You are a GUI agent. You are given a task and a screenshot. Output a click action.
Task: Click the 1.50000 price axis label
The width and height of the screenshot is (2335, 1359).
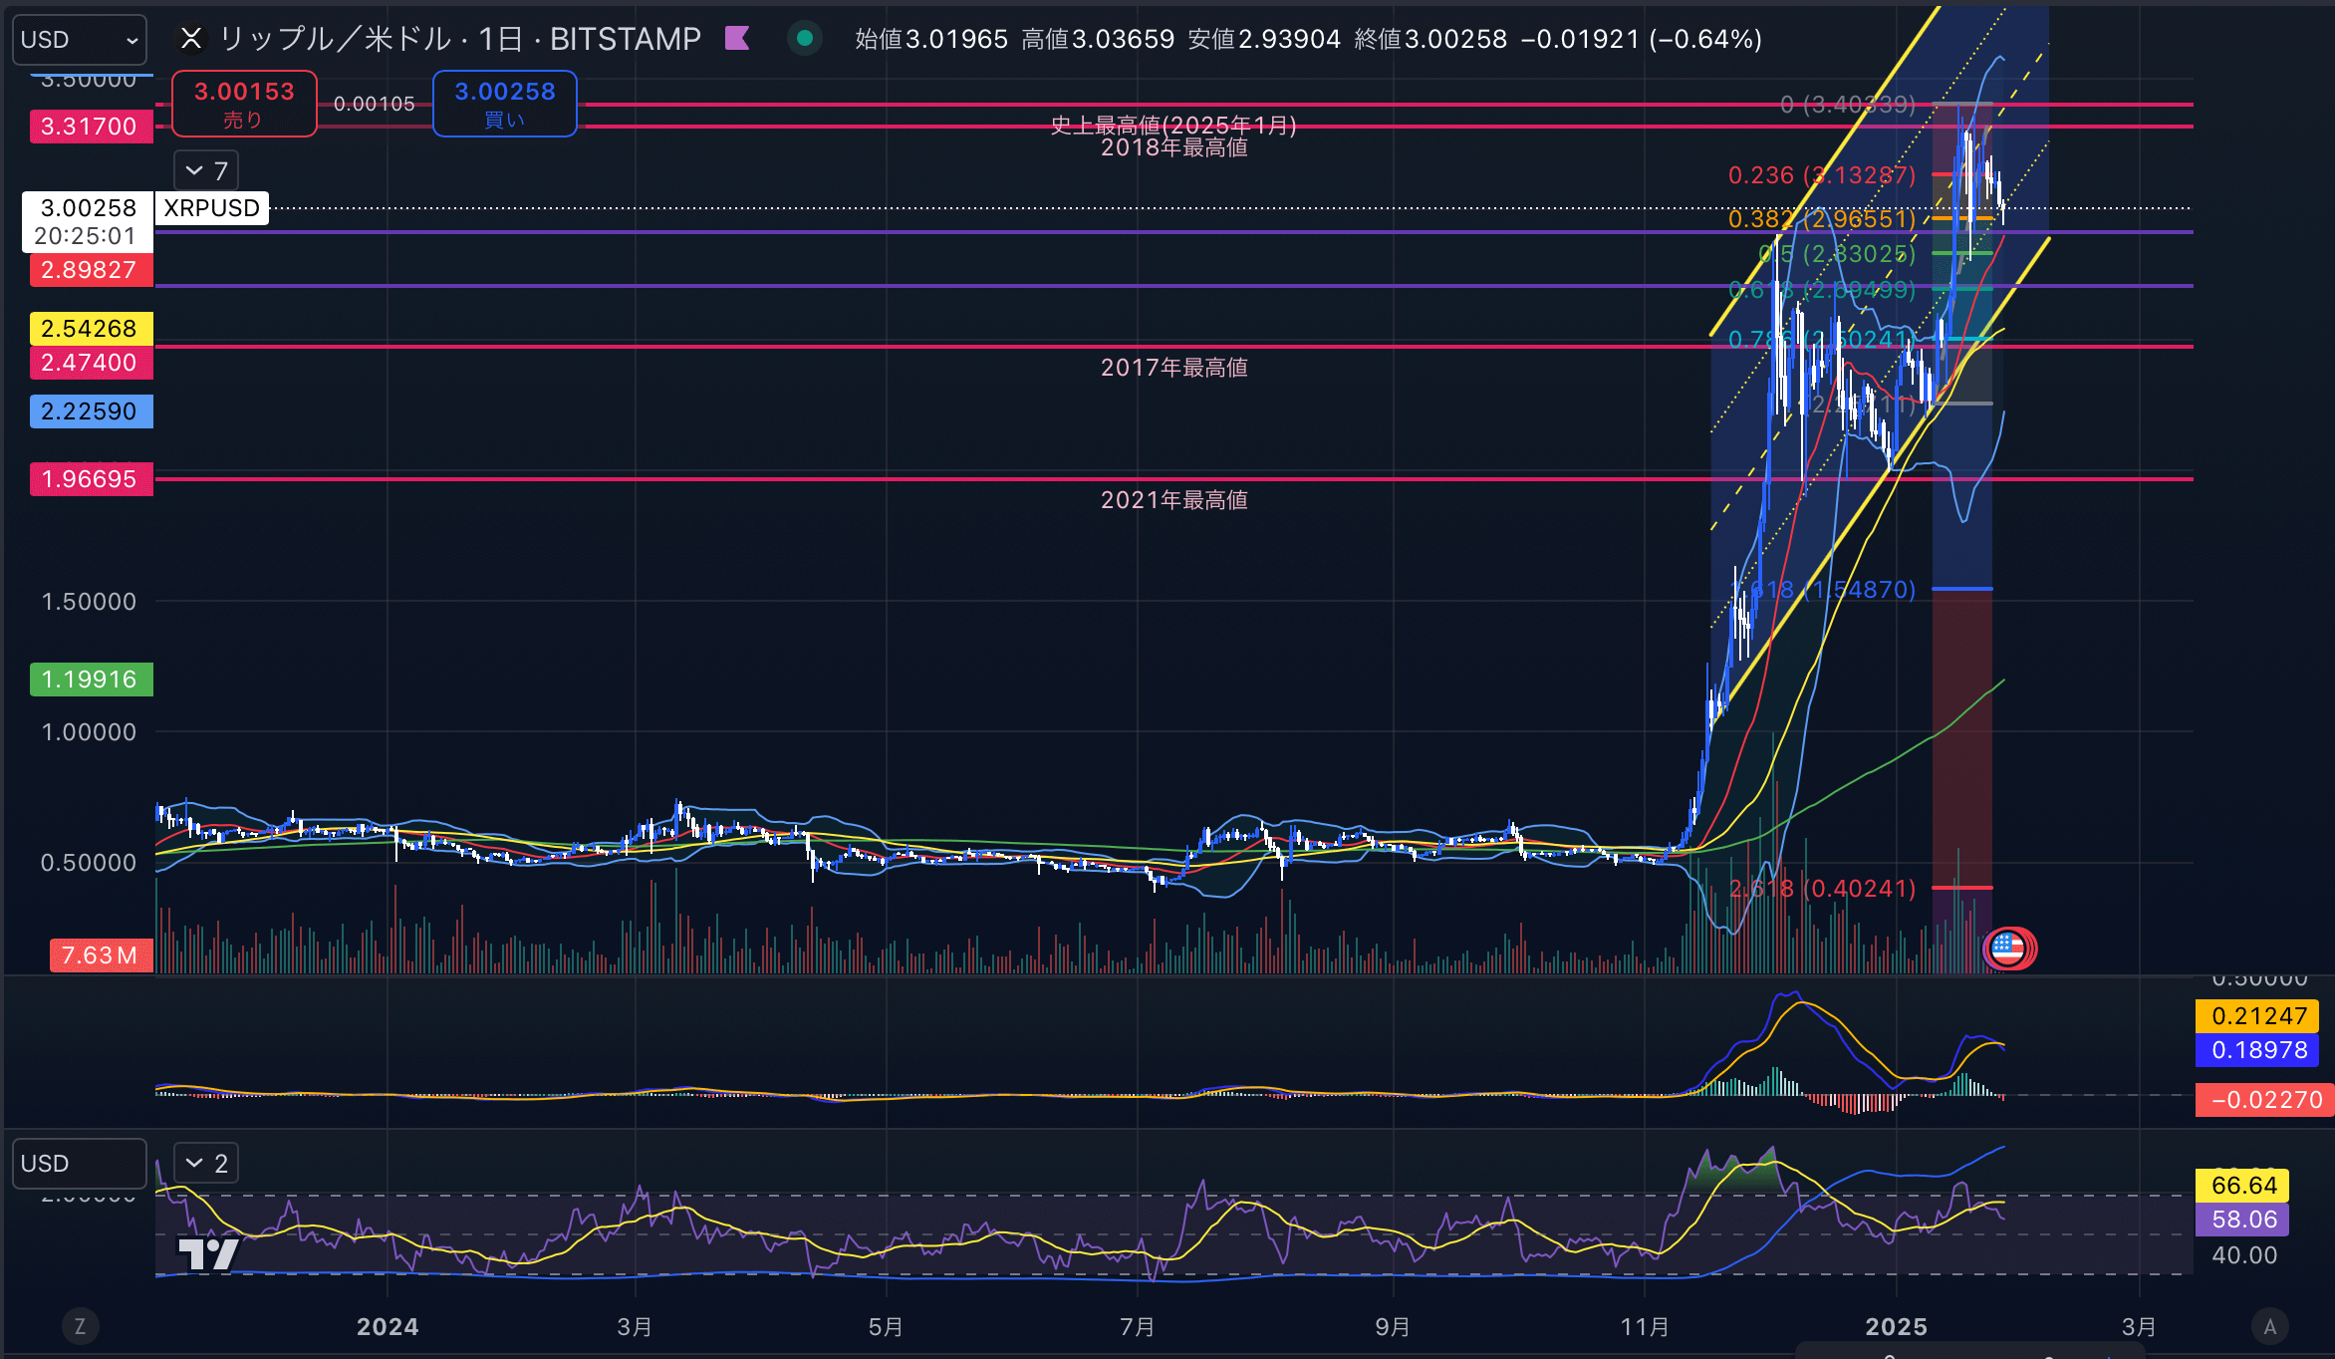[89, 602]
